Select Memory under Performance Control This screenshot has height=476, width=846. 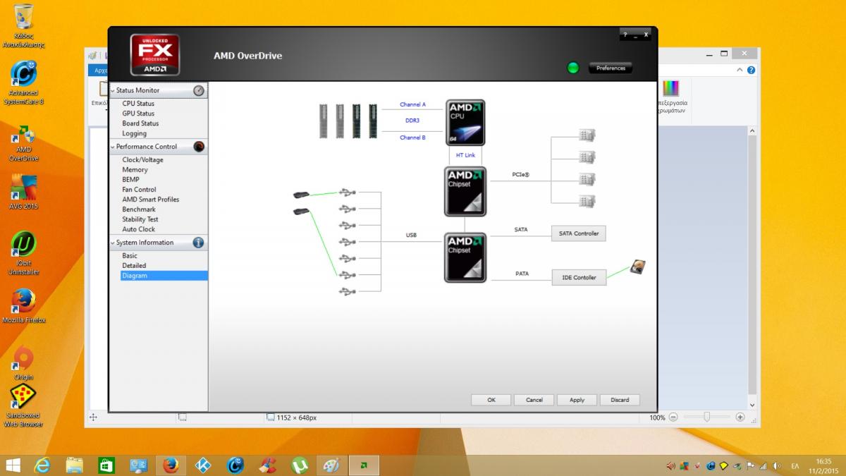[135, 170]
